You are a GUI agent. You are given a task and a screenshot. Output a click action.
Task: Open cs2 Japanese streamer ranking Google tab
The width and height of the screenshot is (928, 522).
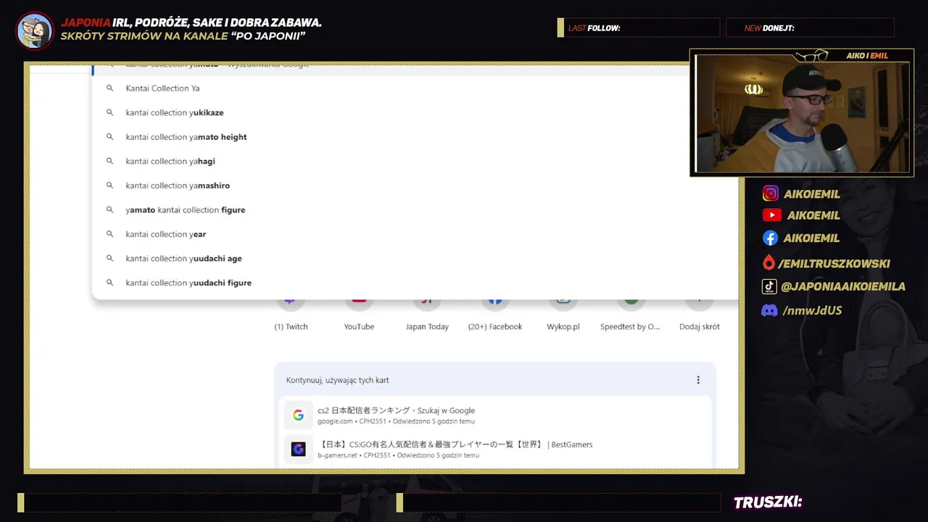point(495,415)
